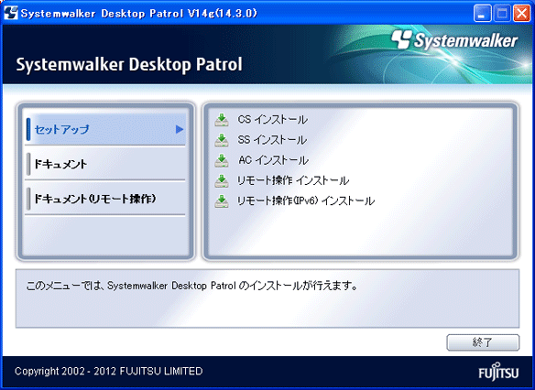Start SS インストール

click(x=272, y=140)
